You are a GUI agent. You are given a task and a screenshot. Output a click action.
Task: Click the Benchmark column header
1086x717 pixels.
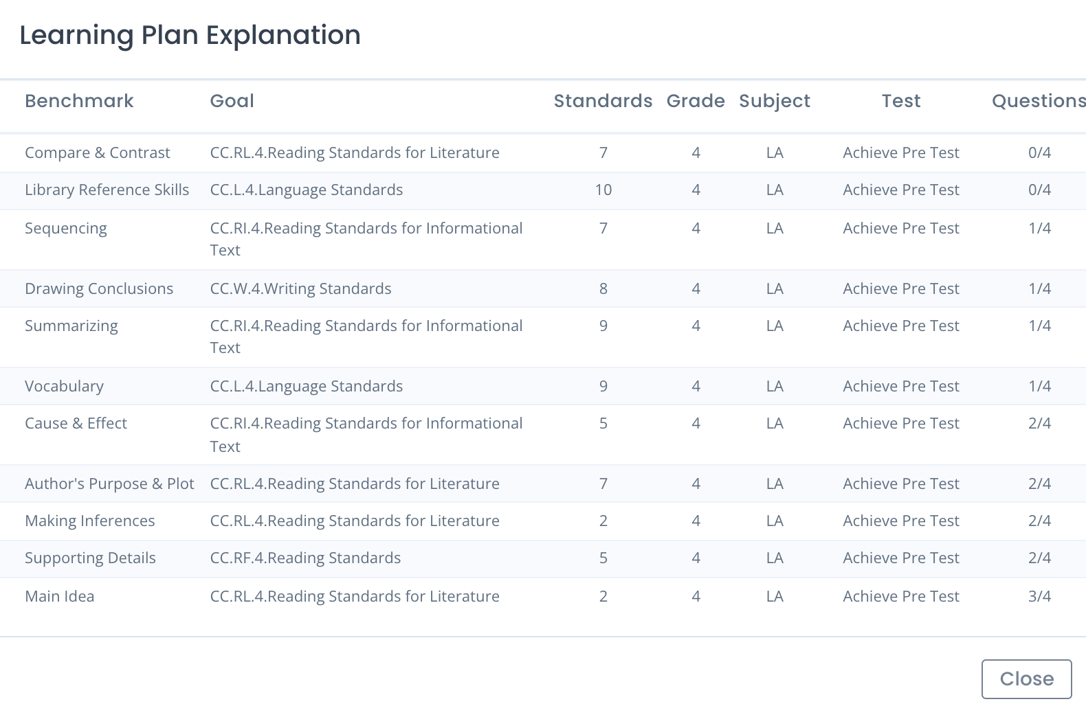79,101
